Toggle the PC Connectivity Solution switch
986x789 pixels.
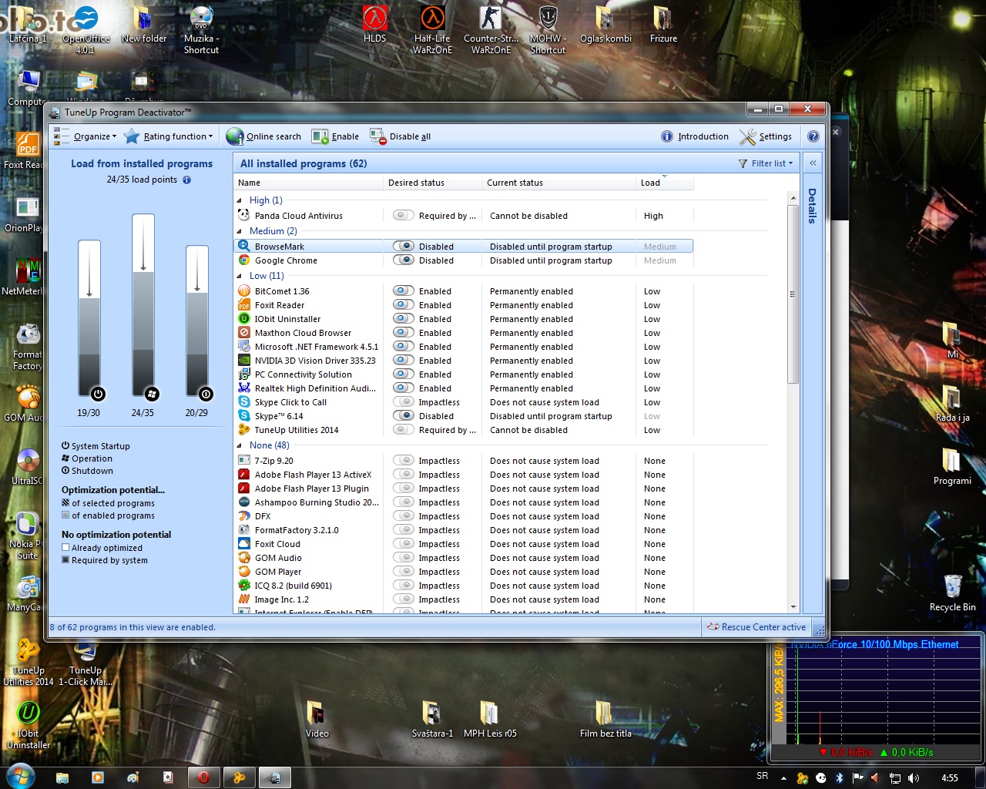[404, 374]
